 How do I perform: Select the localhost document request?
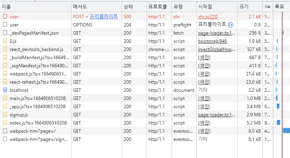coord(19,90)
